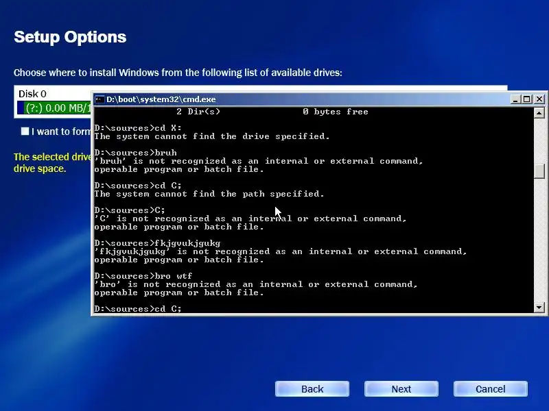Click the cmd scrollbar up arrow

click(539, 112)
